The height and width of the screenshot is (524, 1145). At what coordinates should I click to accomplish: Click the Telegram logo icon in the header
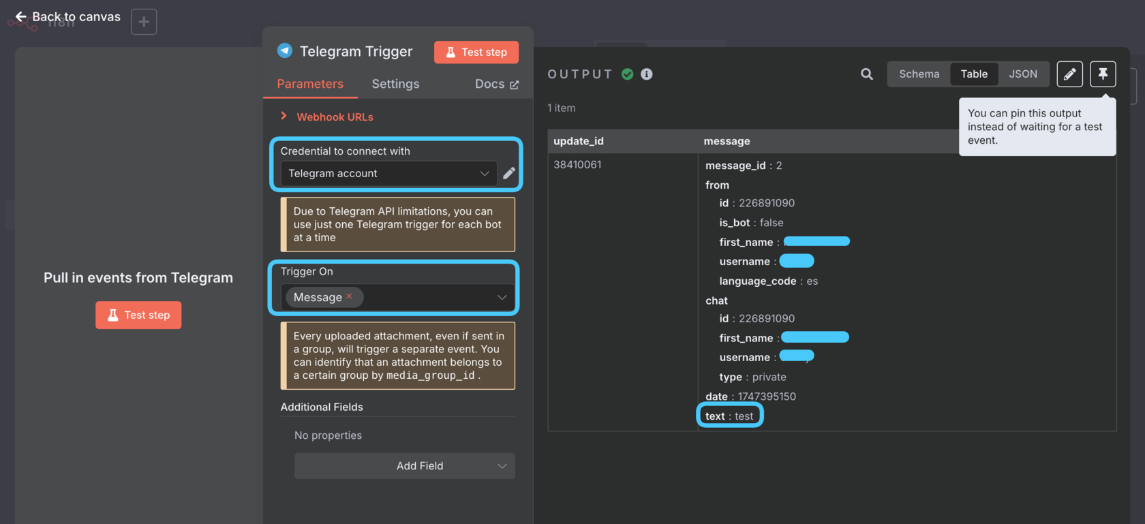point(285,50)
